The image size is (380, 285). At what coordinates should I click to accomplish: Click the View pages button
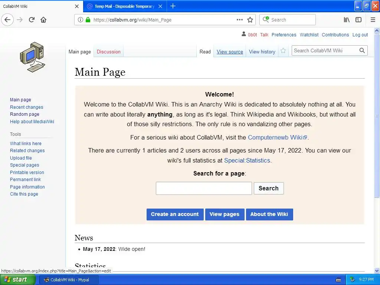(x=225, y=214)
